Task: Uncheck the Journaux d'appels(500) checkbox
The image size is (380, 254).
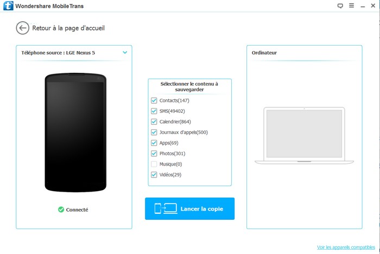Action: coord(154,132)
